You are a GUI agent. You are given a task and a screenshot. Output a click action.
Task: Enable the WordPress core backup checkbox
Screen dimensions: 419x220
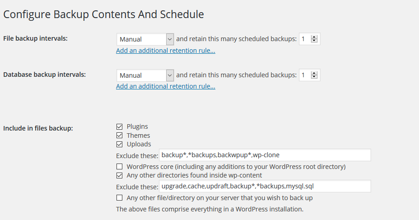[x=120, y=167]
